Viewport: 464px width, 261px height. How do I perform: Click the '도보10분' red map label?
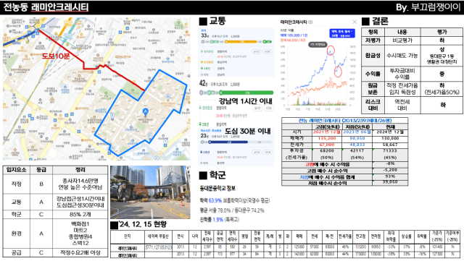coord(56,56)
